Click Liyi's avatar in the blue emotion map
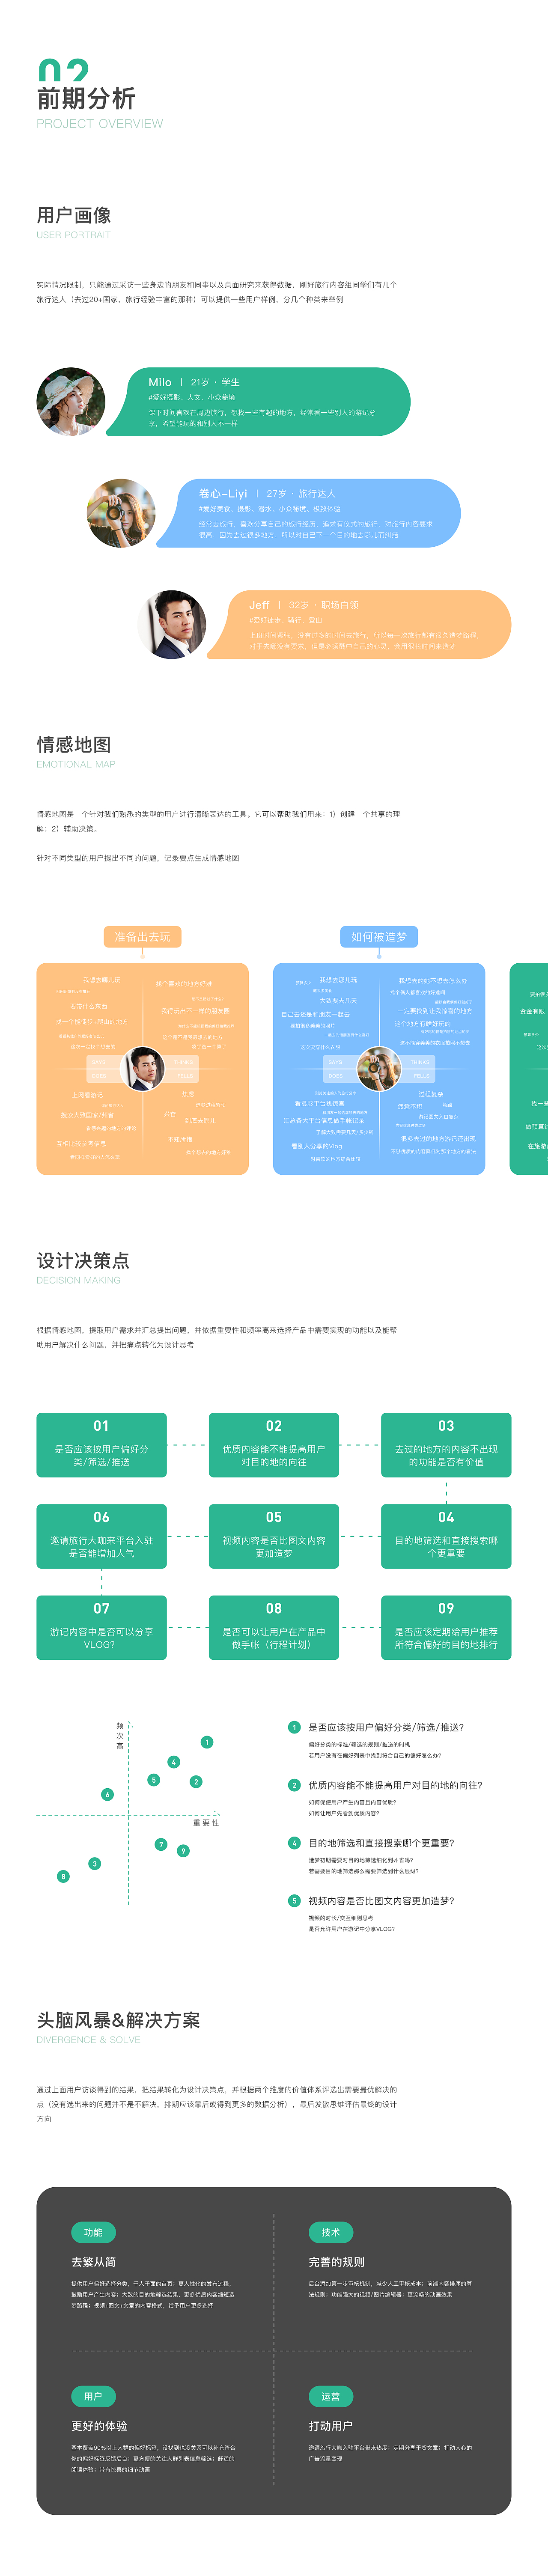This screenshot has width=548, height=2576. click(x=379, y=1069)
